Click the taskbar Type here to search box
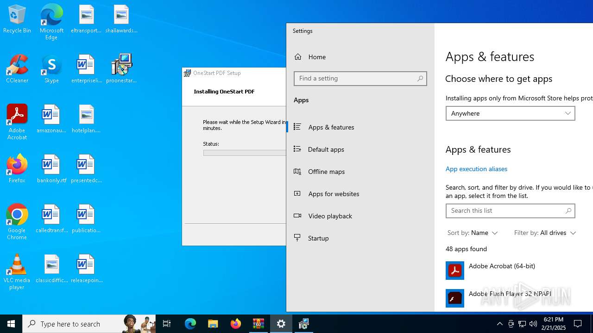This screenshot has height=333, width=593. point(89,324)
